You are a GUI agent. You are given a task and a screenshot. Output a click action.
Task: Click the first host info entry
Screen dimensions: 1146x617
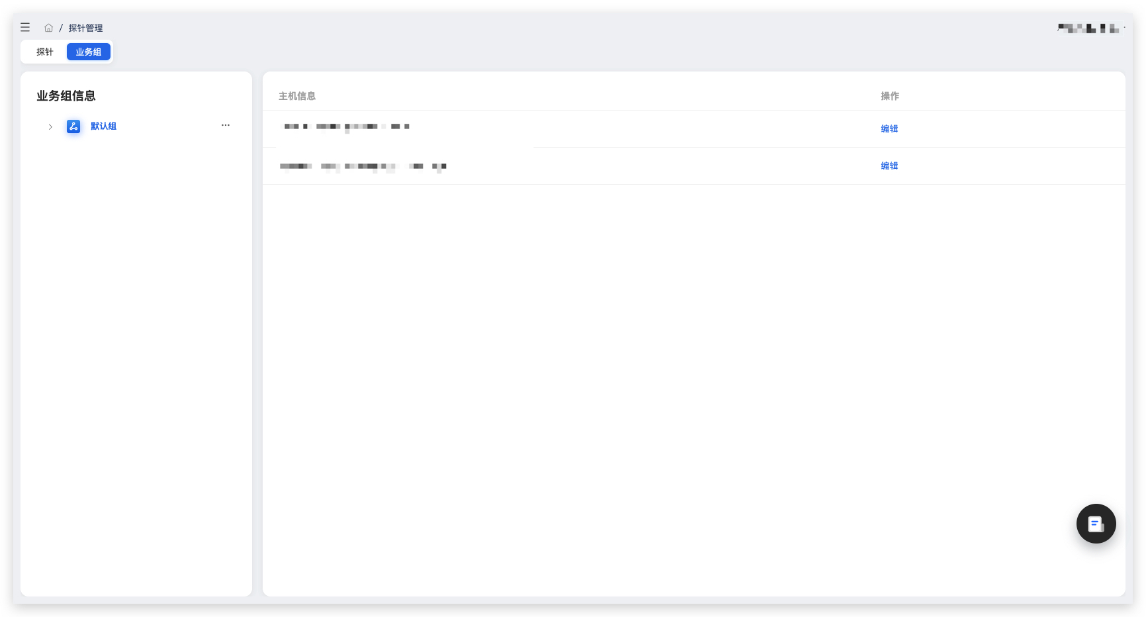click(347, 126)
